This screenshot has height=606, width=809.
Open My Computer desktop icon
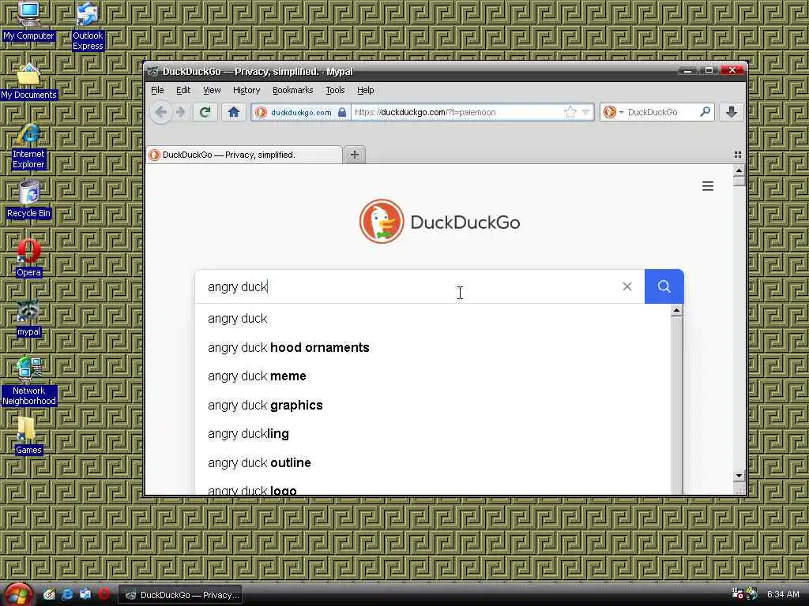coord(28,21)
